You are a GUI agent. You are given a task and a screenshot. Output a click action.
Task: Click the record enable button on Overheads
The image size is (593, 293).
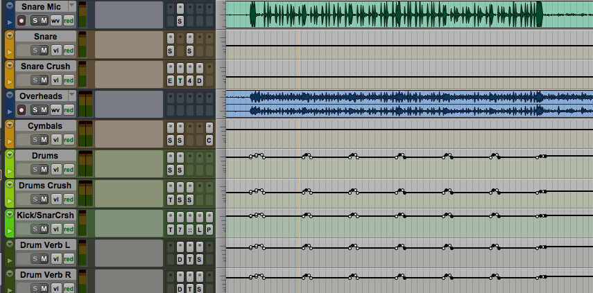(22, 109)
